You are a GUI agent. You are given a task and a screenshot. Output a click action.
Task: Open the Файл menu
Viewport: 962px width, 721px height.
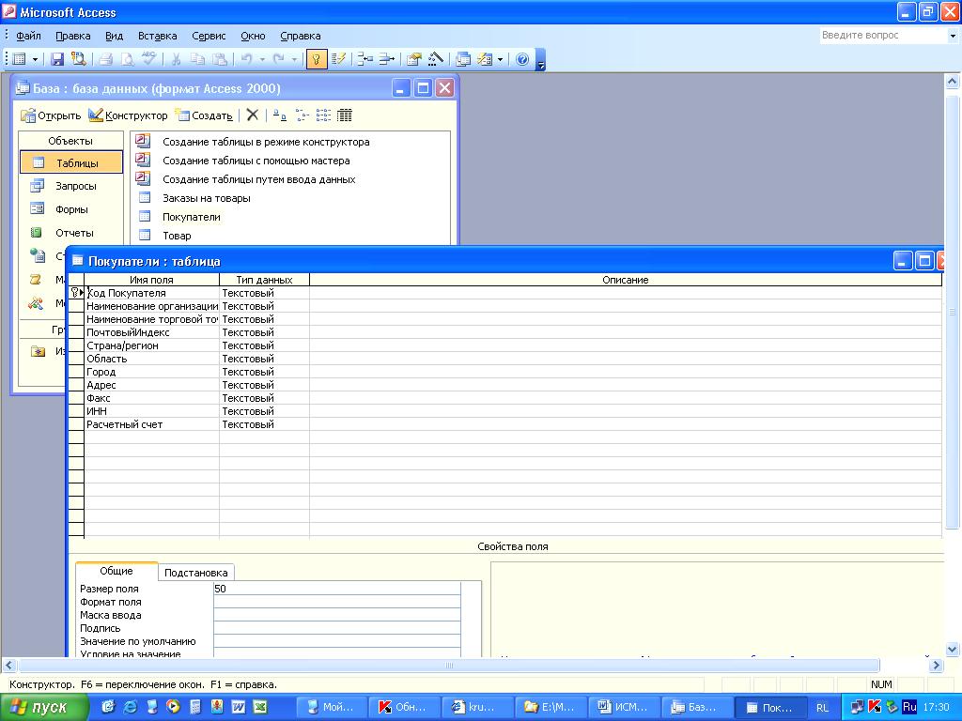[x=28, y=36]
